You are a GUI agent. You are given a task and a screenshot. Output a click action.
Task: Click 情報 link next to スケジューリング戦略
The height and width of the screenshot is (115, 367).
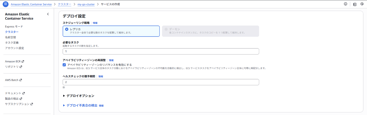click(95, 23)
